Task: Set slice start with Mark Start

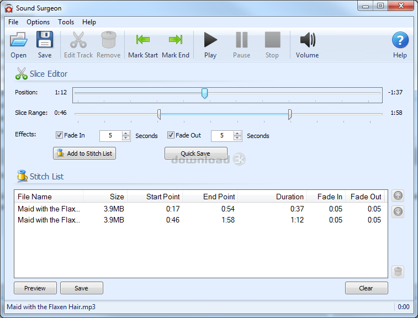Action: (143, 45)
